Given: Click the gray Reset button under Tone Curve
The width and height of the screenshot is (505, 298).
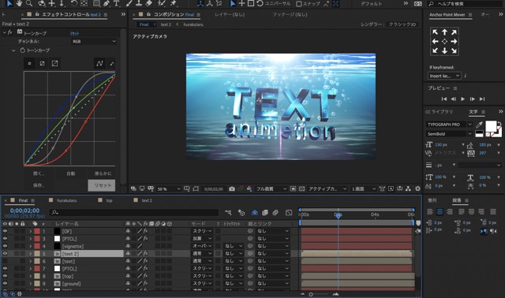Looking at the screenshot, I should coord(102,185).
